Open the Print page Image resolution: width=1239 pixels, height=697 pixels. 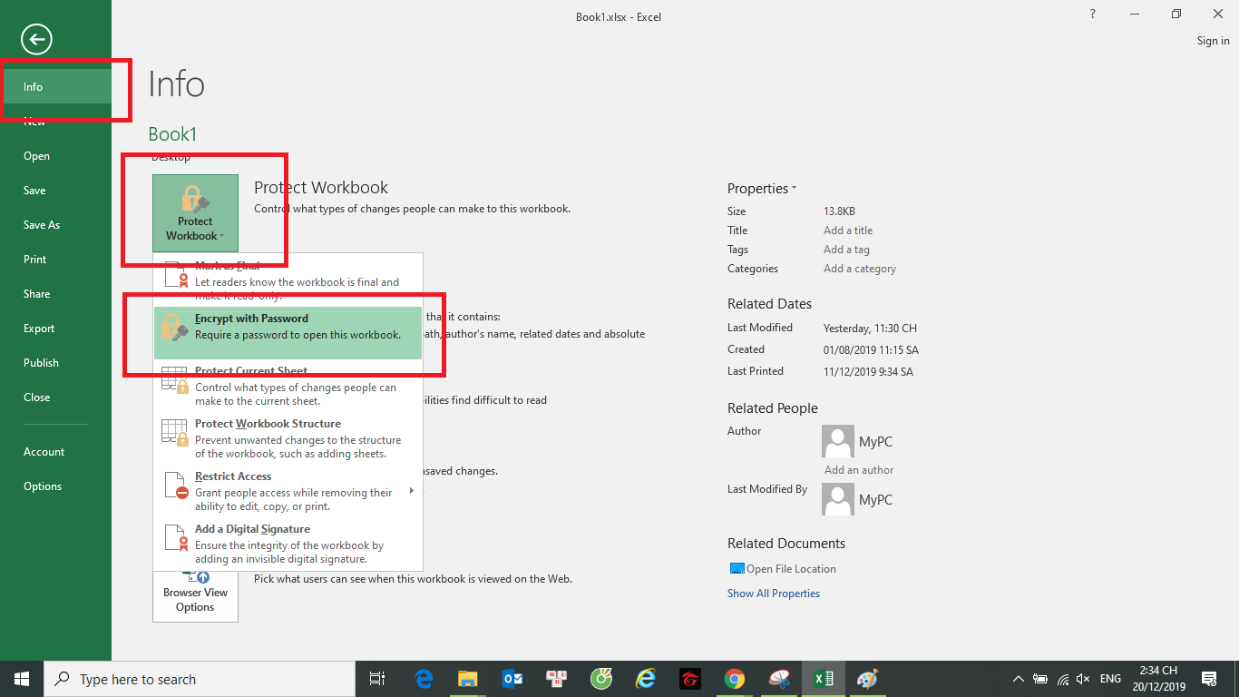[55, 260]
